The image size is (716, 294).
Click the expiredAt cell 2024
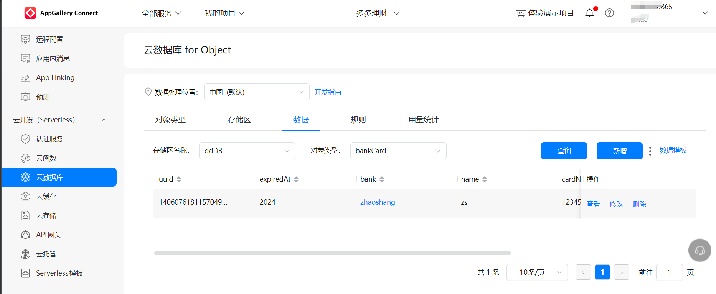pos(267,202)
